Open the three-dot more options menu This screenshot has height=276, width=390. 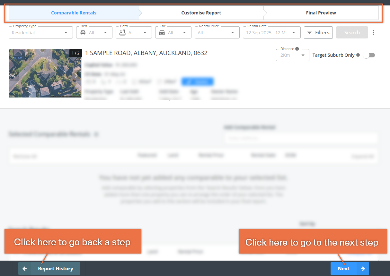pyautogui.click(x=373, y=32)
